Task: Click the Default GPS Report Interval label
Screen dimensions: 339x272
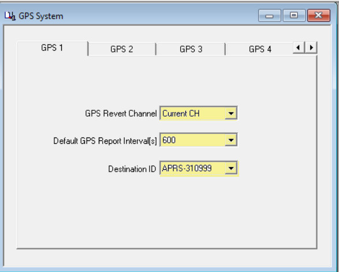Action: (105, 141)
